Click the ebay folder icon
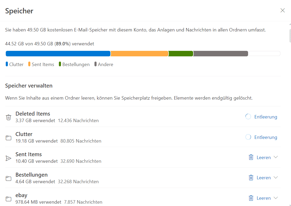291x206 pixels. click(x=9, y=199)
